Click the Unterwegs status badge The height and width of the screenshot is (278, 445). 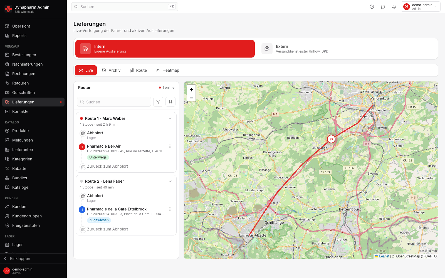click(98, 157)
